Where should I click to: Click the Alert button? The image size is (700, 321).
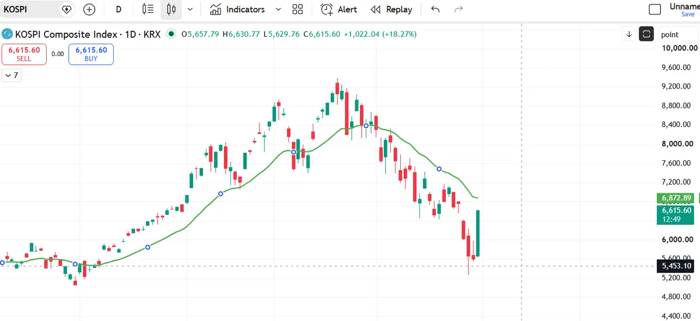point(339,9)
